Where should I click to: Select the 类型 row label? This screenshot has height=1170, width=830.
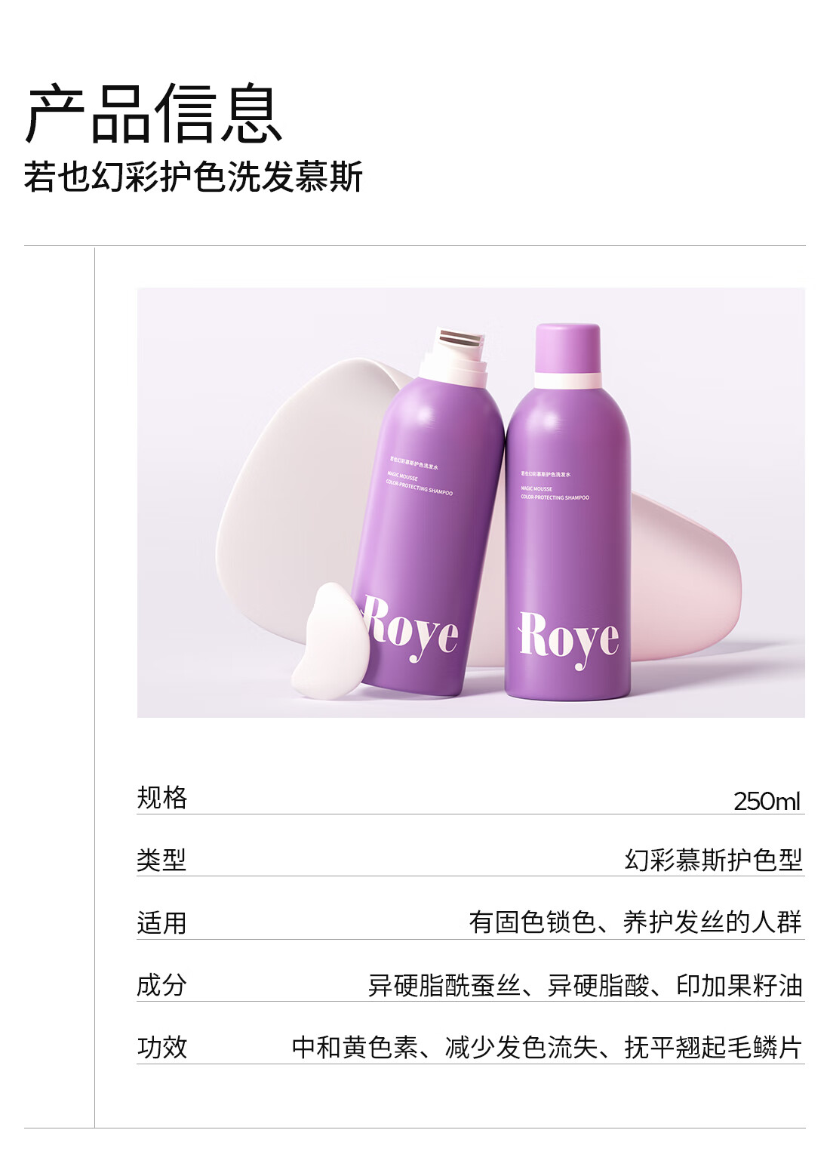coord(161,860)
